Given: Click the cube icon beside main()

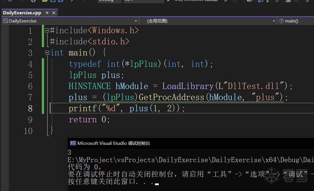Looking at the screenshot, I should (281, 21).
